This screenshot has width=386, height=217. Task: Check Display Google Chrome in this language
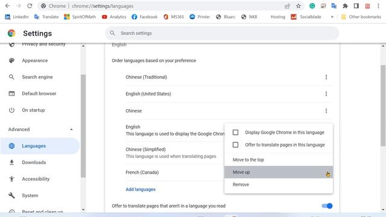click(235, 133)
